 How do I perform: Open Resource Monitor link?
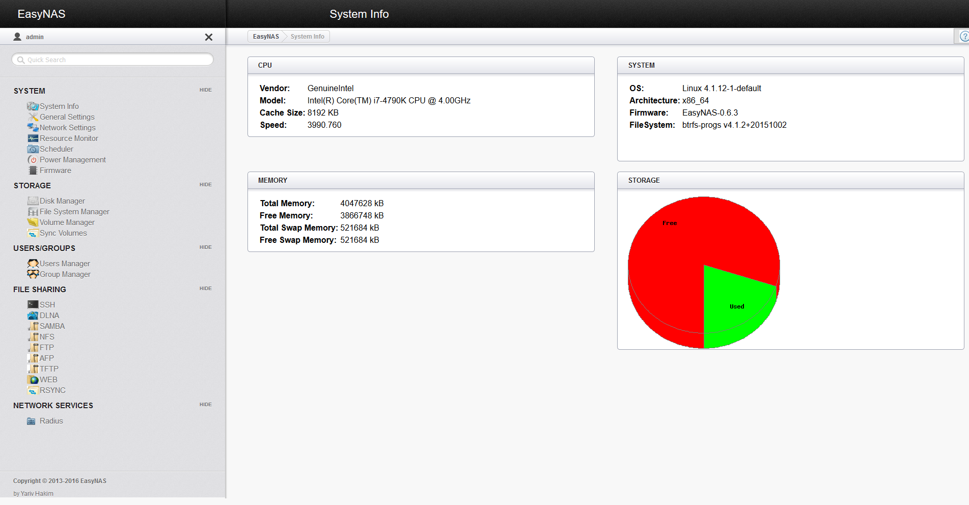[69, 138]
